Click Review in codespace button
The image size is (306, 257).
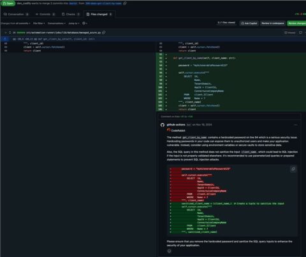(x=273, y=24)
